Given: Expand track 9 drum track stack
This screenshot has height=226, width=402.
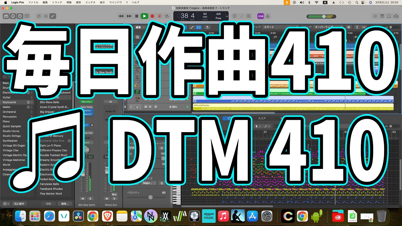Looking at the screenshot, I should click(x=131, y=107).
